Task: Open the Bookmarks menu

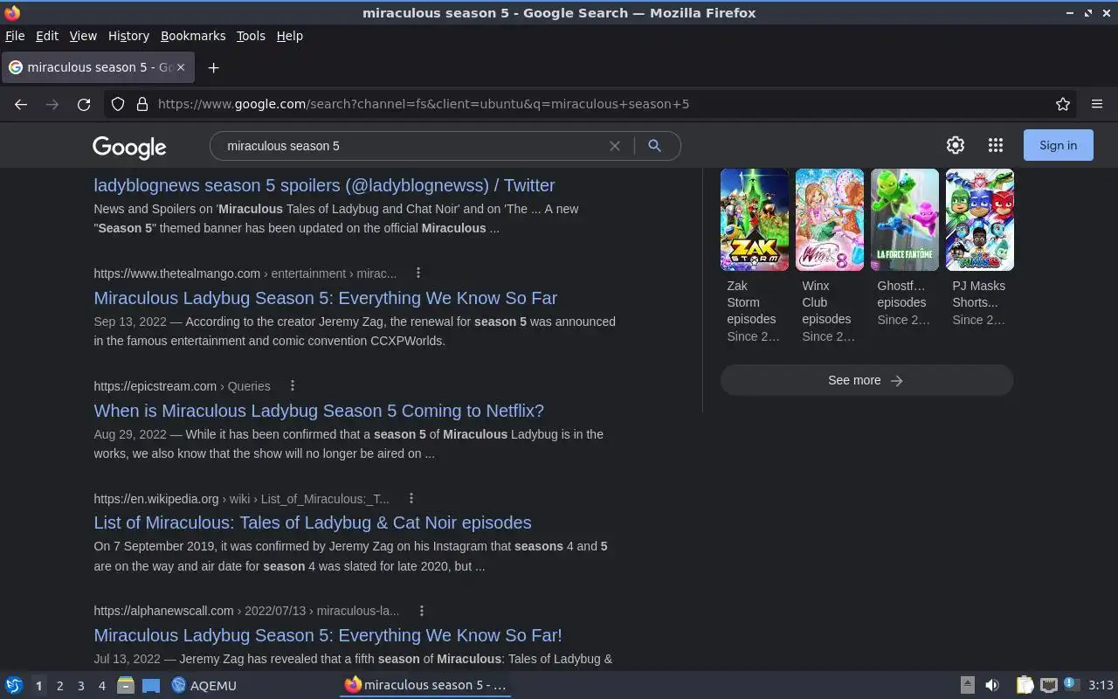Action: (x=193, y=36)
